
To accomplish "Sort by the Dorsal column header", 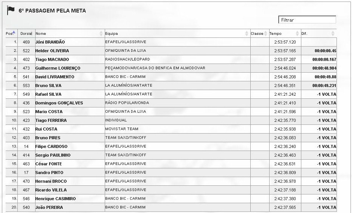I will tap(26, 34).
